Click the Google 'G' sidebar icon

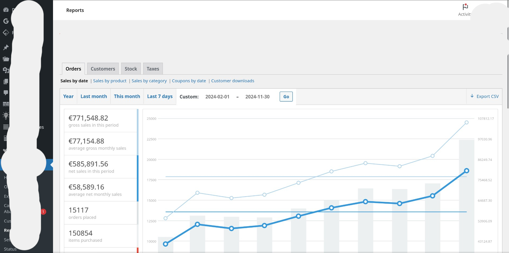[x=6, y=21]
